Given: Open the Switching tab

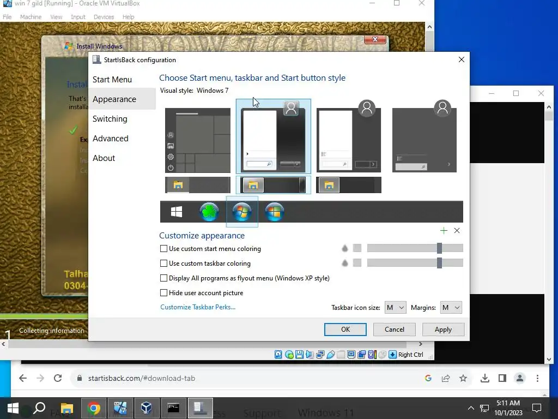Looking at the screenshot, I should click(x=122, y=118).
